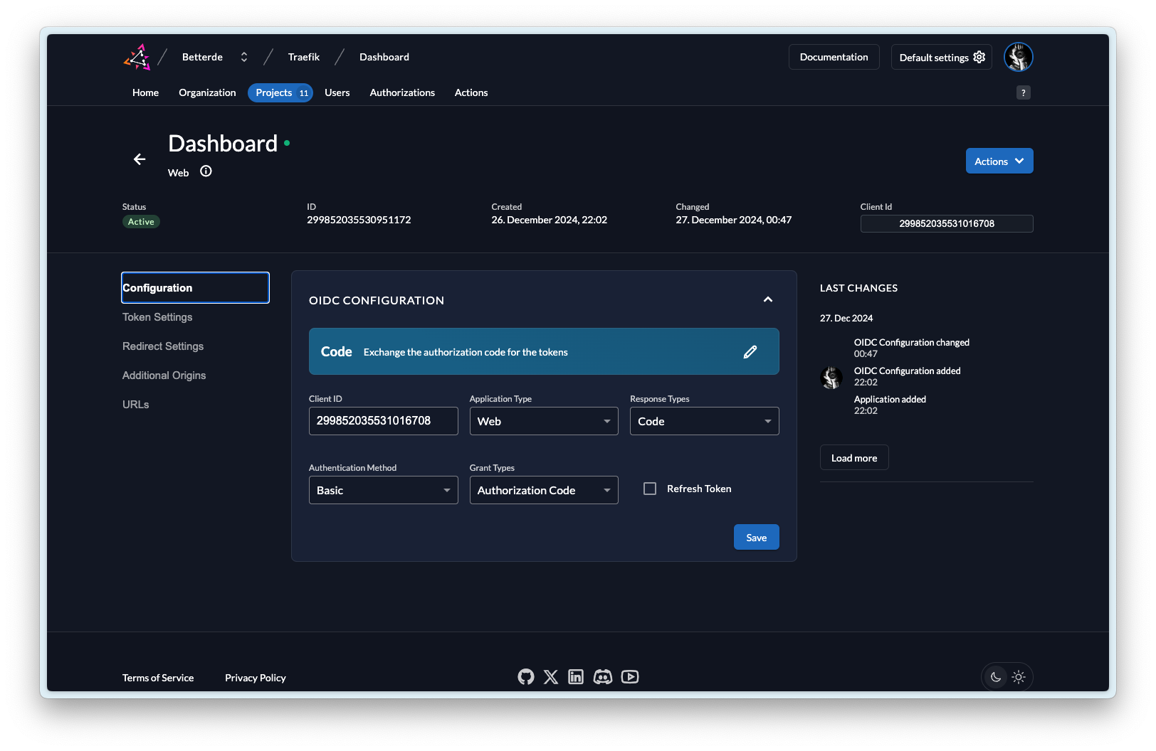Click the Created date '26. December 2024, 22:02'
Screen dimensions: 1156x751
(549, 220)
